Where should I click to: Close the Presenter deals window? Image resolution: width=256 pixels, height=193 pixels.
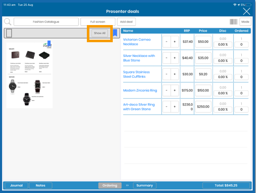coord(246,11)
